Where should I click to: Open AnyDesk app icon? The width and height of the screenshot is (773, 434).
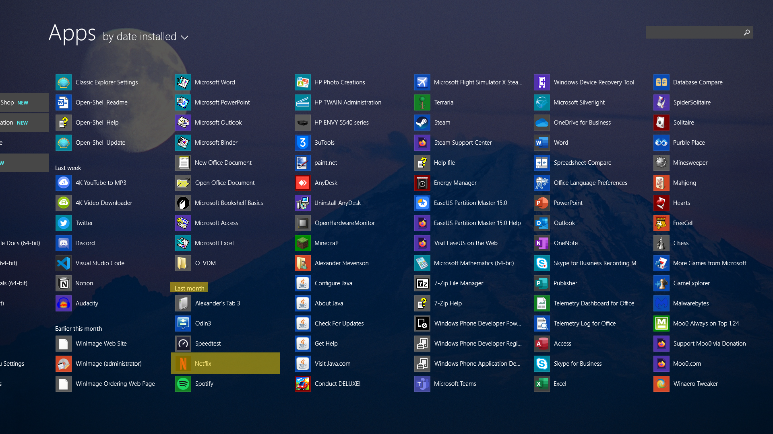coord(303,183)
